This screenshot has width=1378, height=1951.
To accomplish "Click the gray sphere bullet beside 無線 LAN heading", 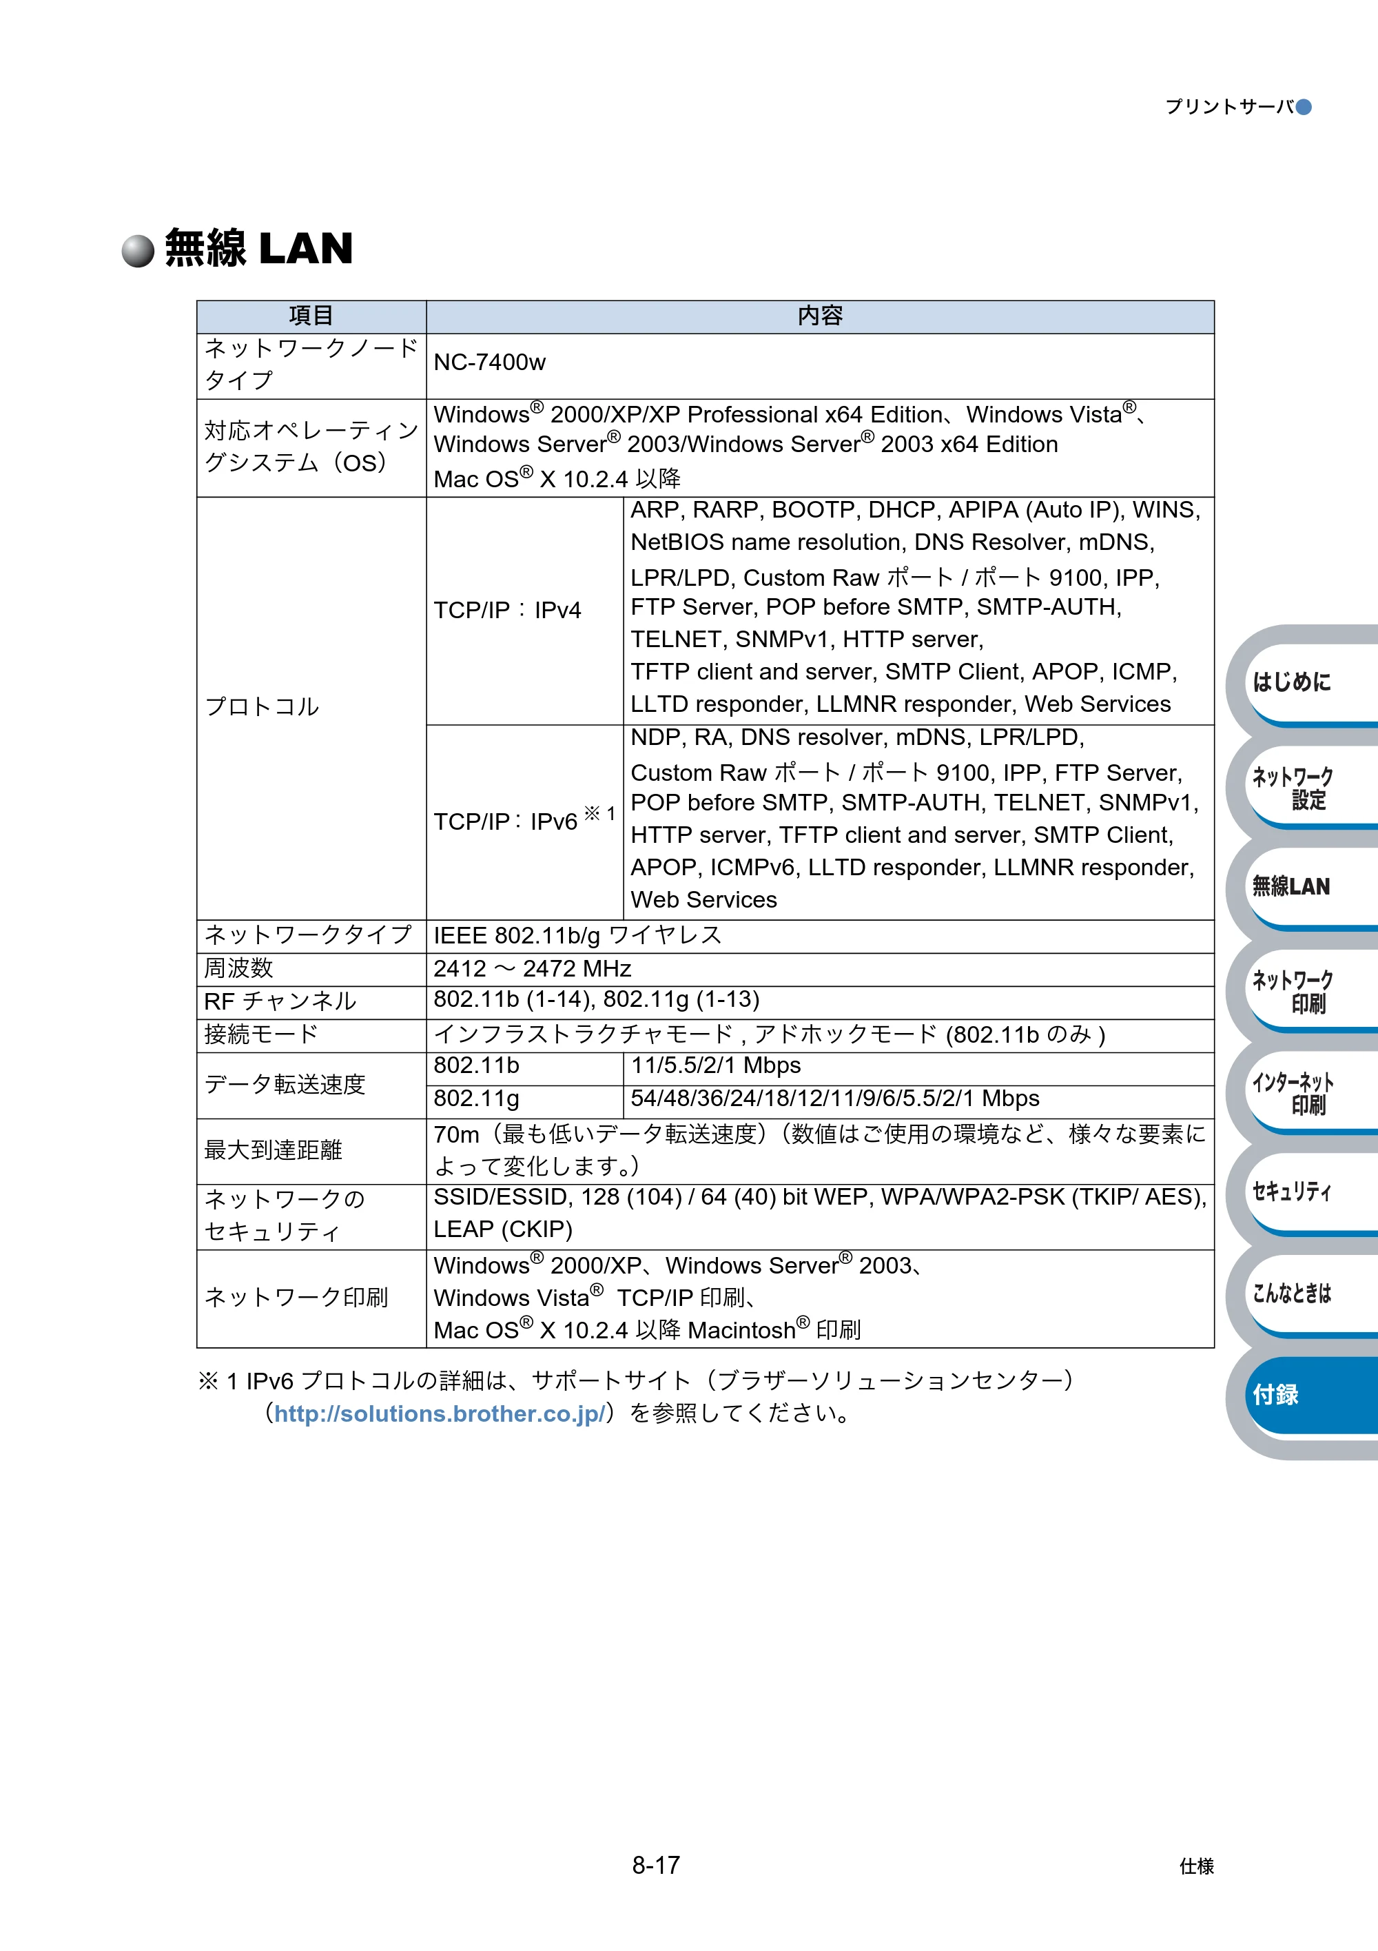I will tap(138, 251).
